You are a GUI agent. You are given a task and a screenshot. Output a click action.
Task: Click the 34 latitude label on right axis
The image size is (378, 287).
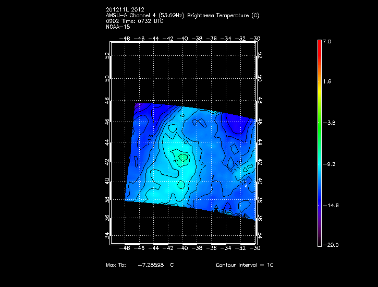point(261,236)
